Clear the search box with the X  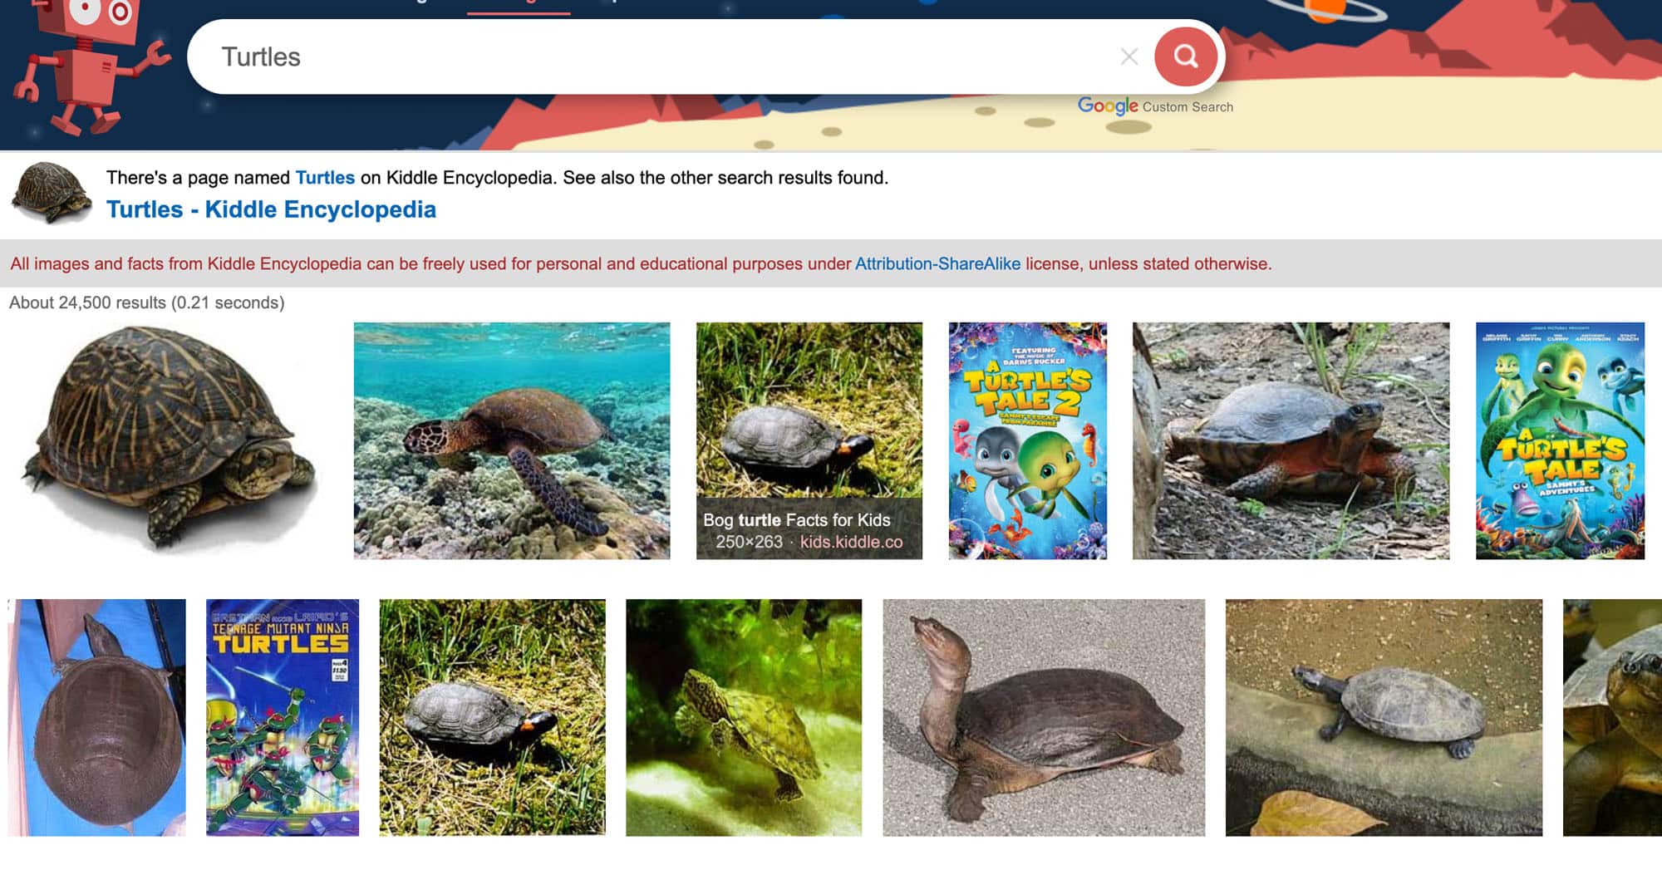pyautogui.click(x=1128, y=57)
